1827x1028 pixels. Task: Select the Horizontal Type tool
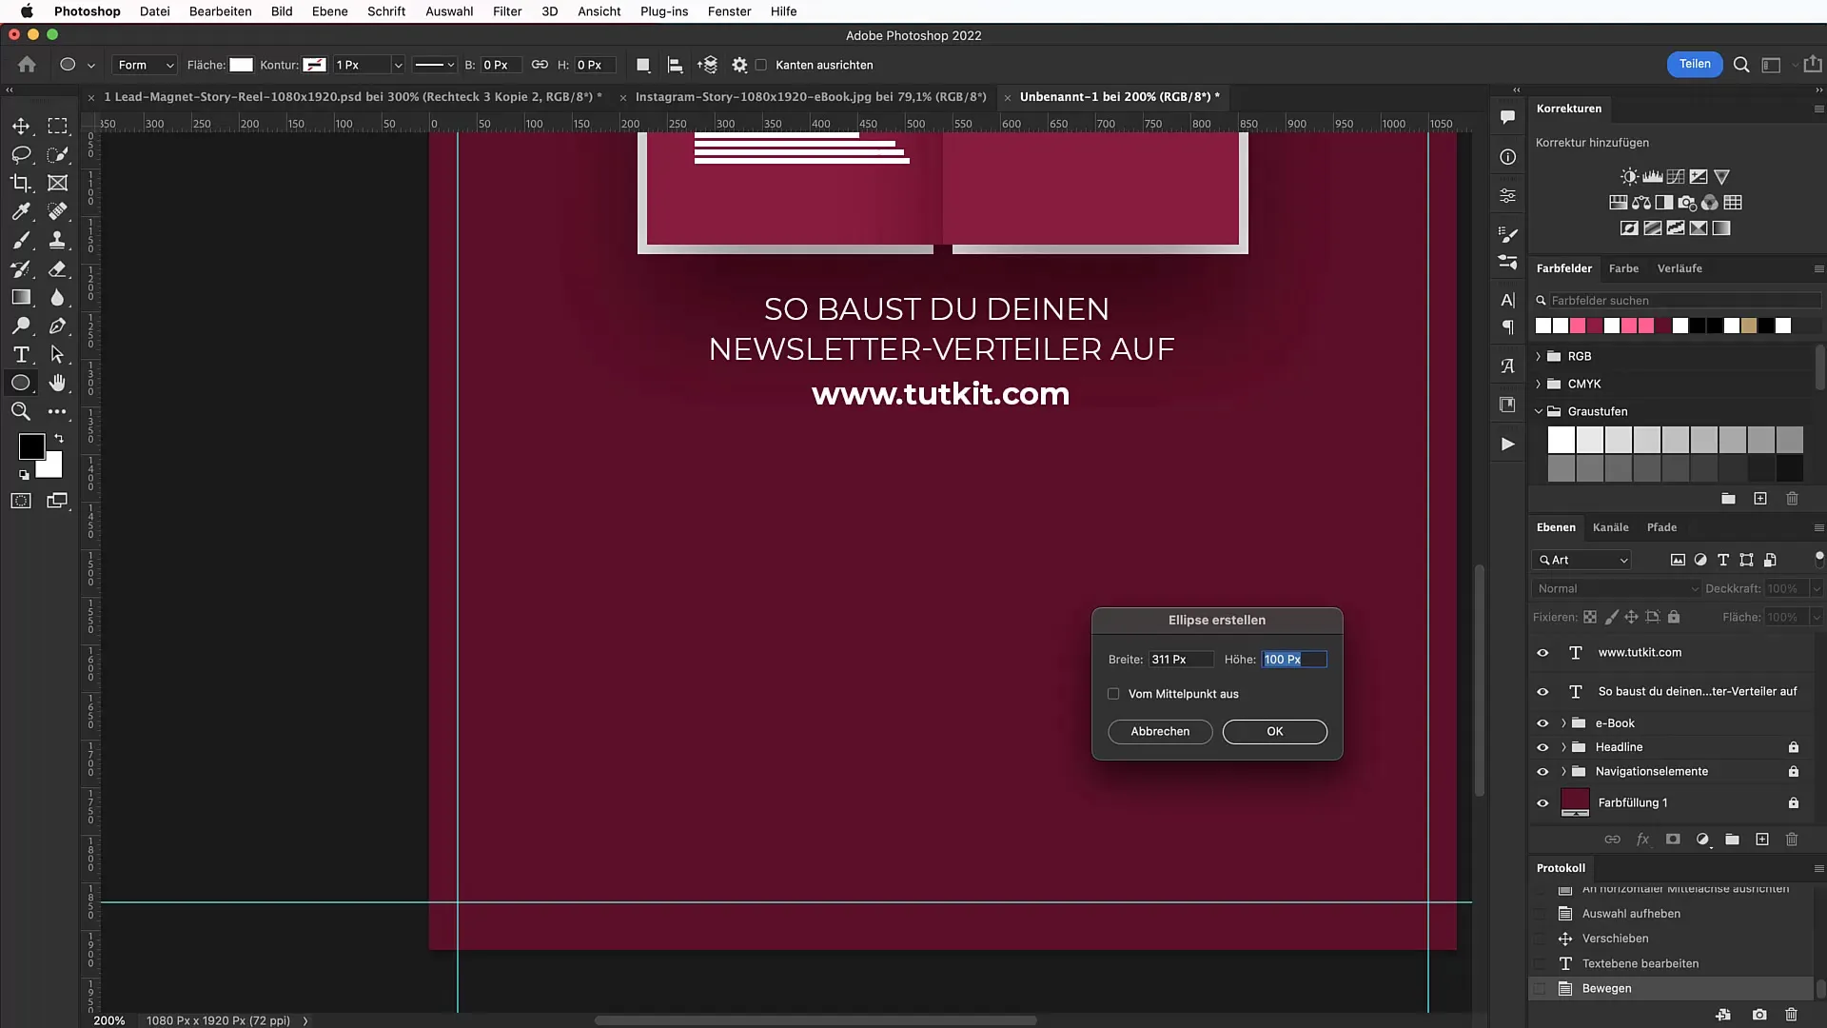coord(21,354)
